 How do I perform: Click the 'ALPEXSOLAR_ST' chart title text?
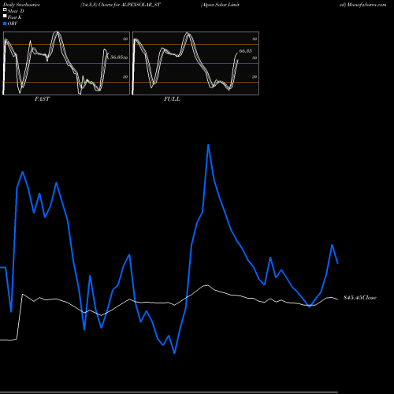click(139, 5)
